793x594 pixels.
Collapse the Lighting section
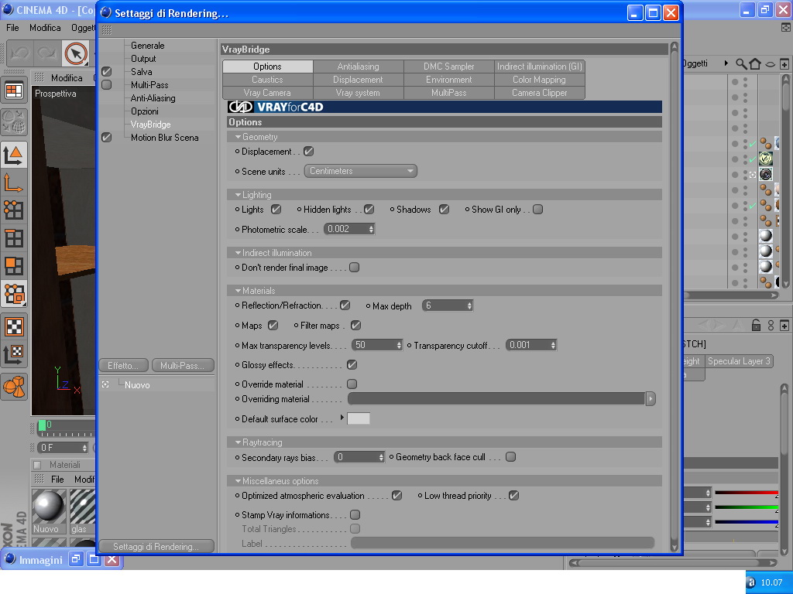pyautogui.click(x=238, y=195)
